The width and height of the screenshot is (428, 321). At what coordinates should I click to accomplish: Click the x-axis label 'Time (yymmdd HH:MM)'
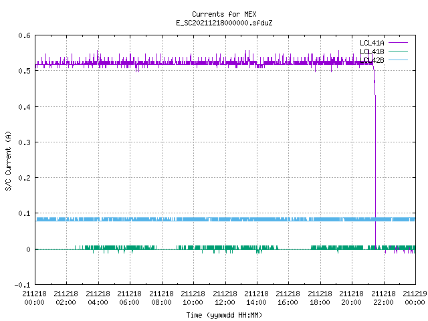point(224,315)
